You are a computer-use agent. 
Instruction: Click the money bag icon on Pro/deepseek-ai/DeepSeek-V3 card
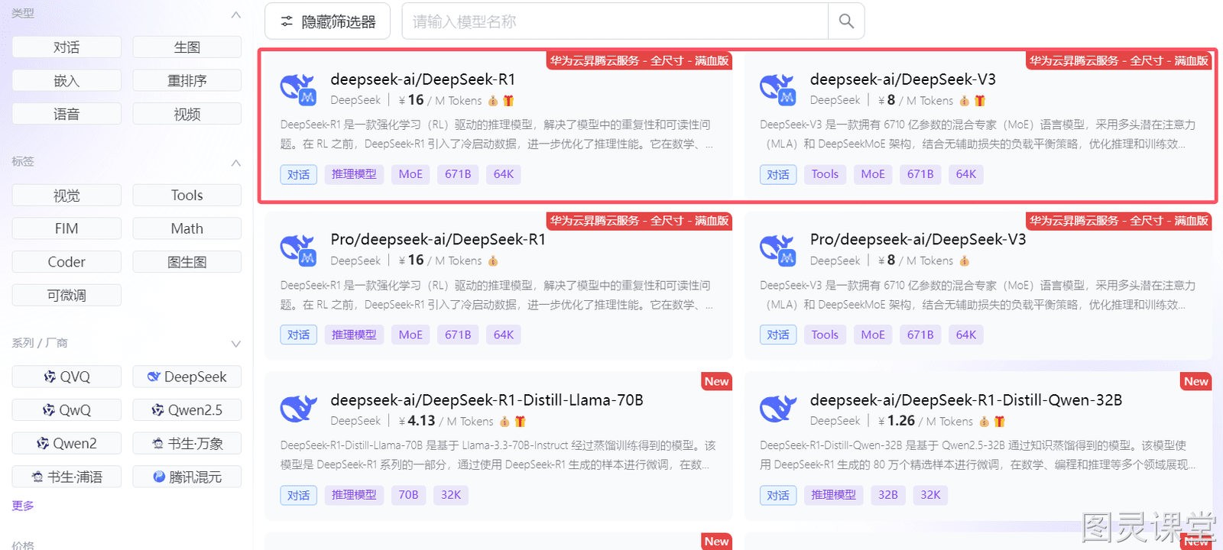[x=965, y=261]
